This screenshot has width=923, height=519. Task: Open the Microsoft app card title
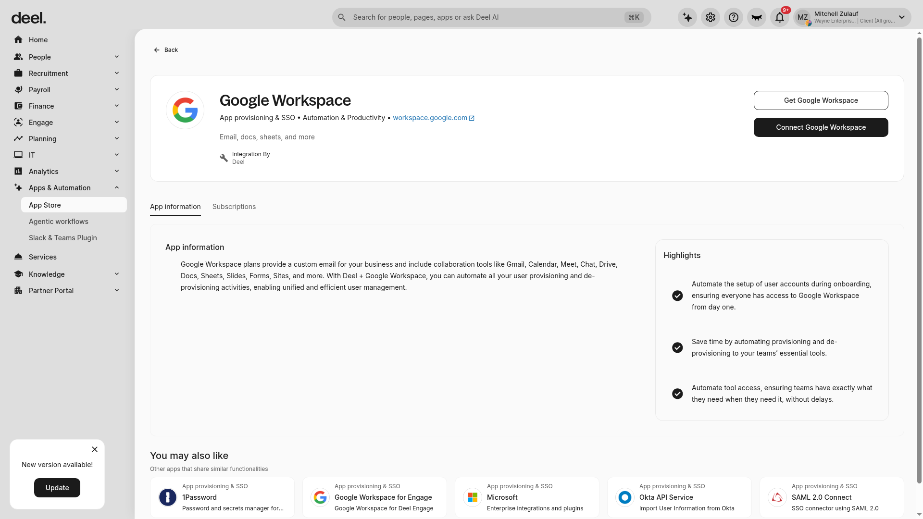(x=502, y=497)
